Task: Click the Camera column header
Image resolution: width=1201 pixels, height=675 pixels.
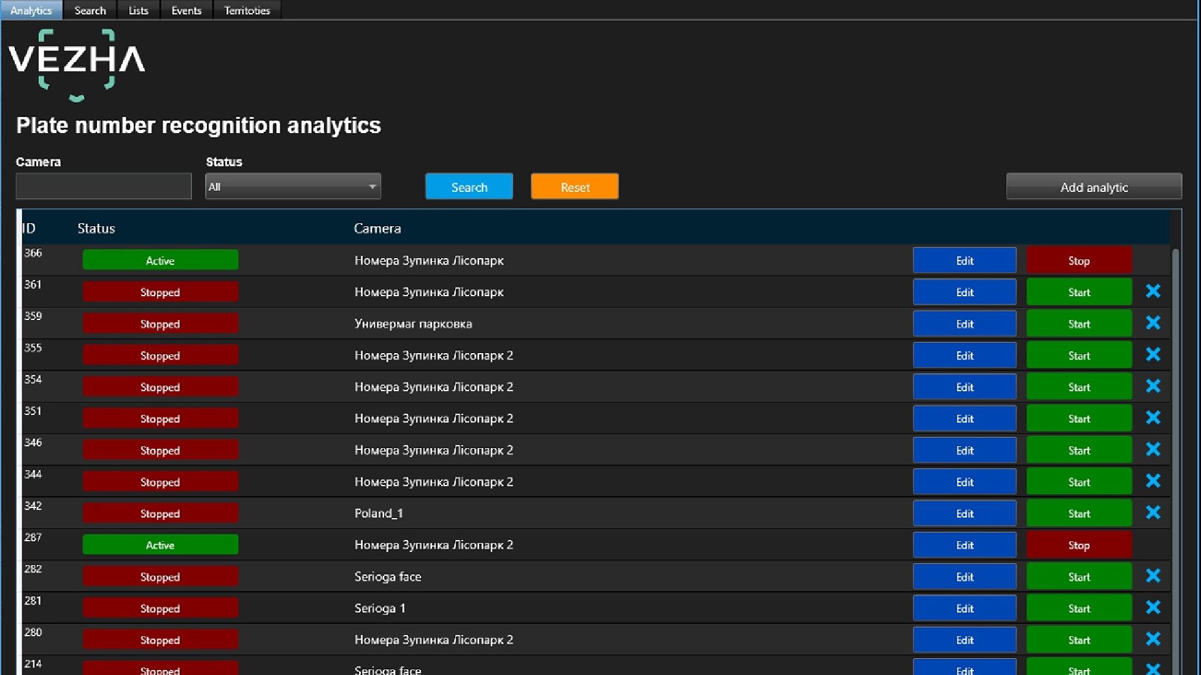Action: click(x=377, y=228)
